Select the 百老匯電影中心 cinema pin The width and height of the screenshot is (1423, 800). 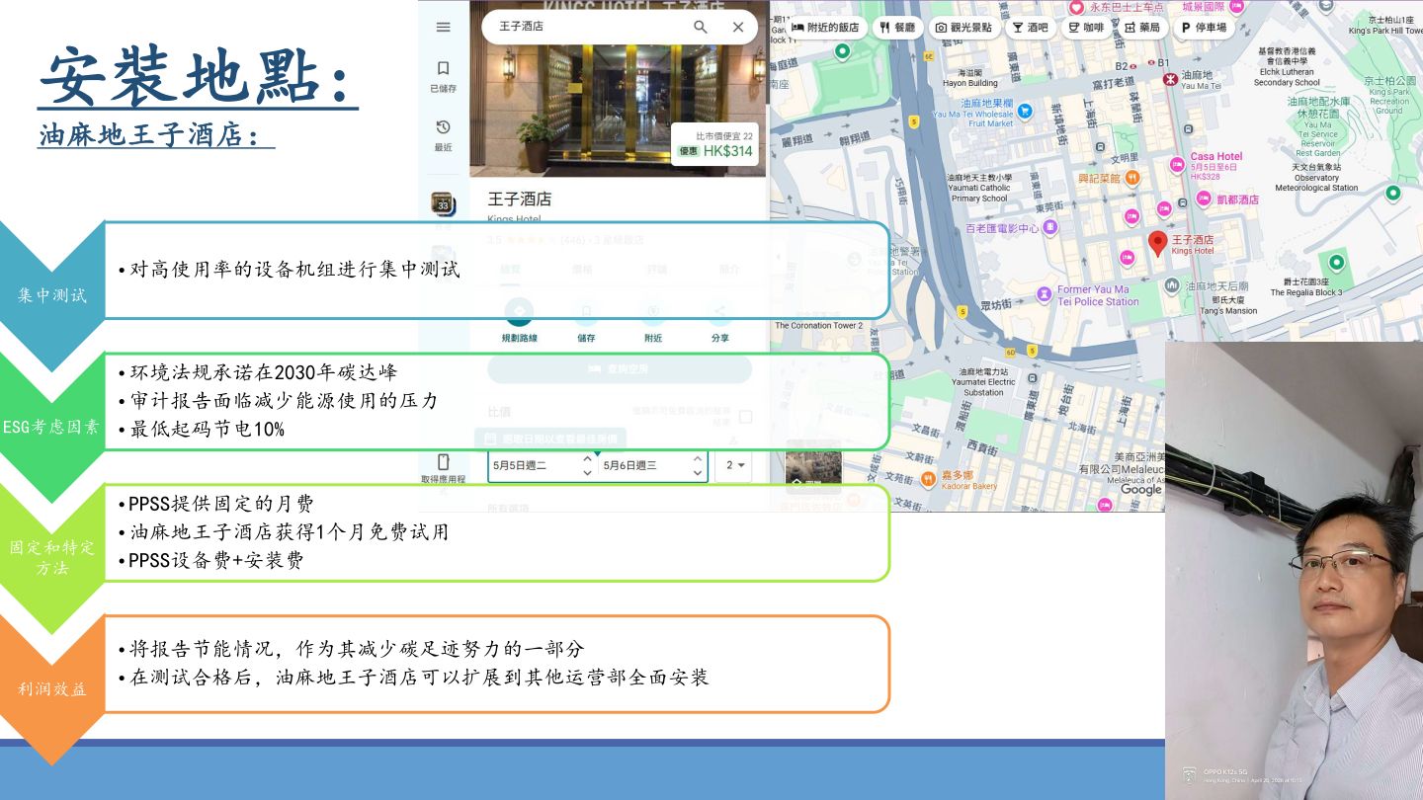pyautogui.click(x=1049, y=227)
